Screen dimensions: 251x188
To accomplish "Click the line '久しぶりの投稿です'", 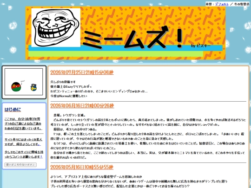I will click(x=63, y=82).
